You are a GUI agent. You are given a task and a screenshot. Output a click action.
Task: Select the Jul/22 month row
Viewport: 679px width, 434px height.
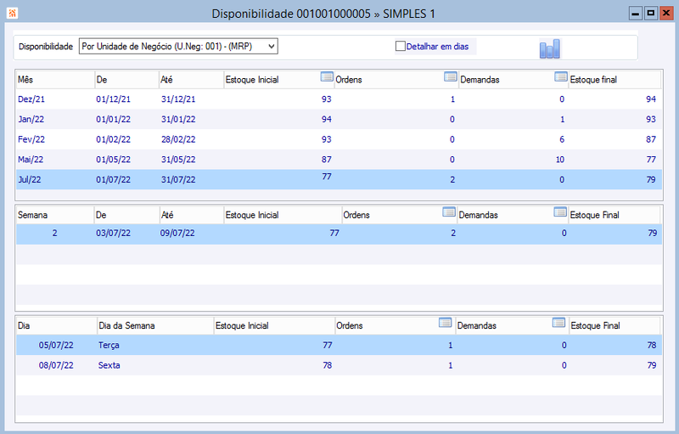point(339,179)
